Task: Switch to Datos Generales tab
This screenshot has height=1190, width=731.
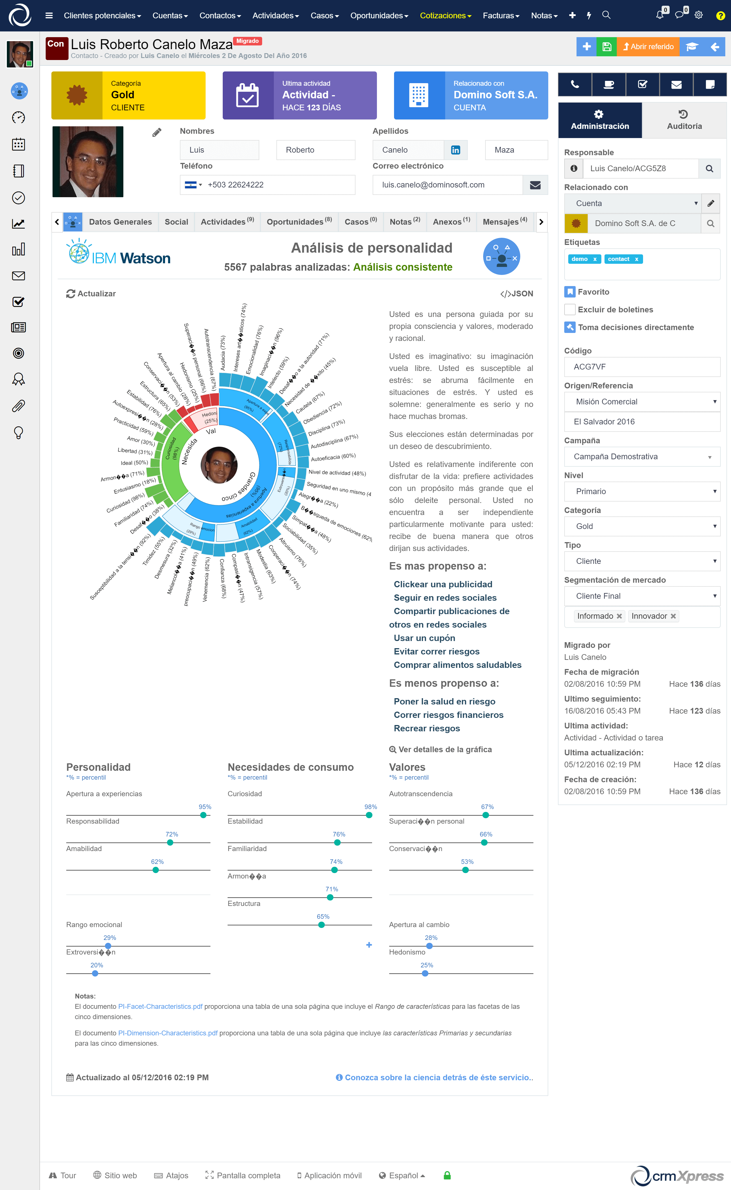Action: click(121, 221)
